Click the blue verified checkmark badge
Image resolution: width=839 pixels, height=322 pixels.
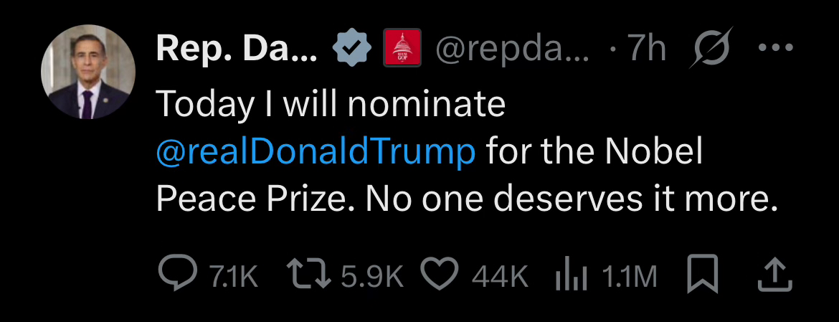pyautogui.click(x=353, y=49)
